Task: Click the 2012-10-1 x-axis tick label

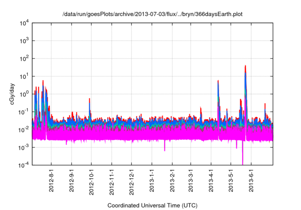Action: pos(91,180)
